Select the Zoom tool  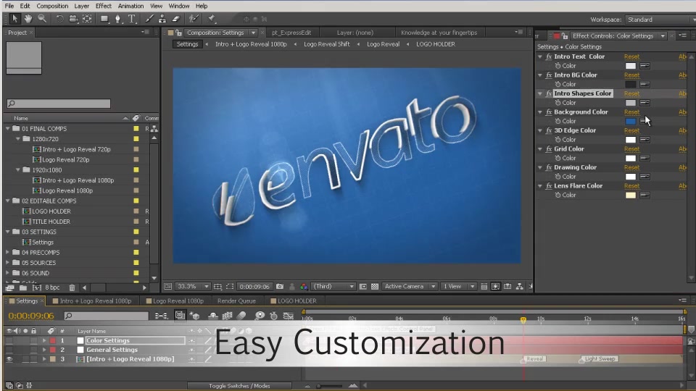(x=42, y=19)
